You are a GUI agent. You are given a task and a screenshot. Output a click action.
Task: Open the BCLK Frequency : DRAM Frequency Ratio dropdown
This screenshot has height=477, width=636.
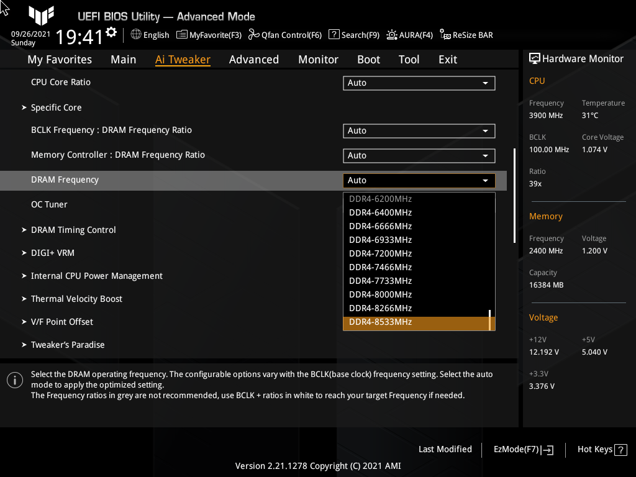[x=419, y=130]
